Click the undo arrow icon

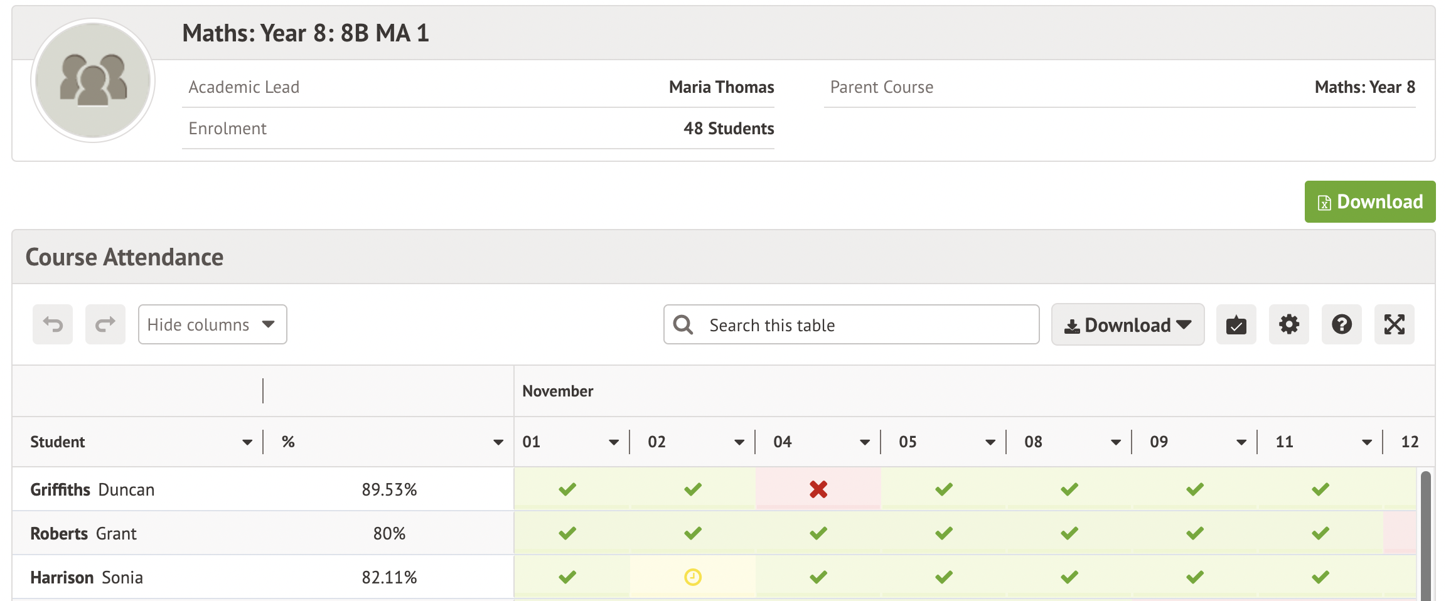coord(53,324)
